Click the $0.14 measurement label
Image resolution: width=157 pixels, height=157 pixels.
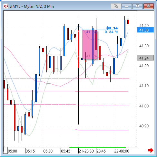tap(112, 28)
